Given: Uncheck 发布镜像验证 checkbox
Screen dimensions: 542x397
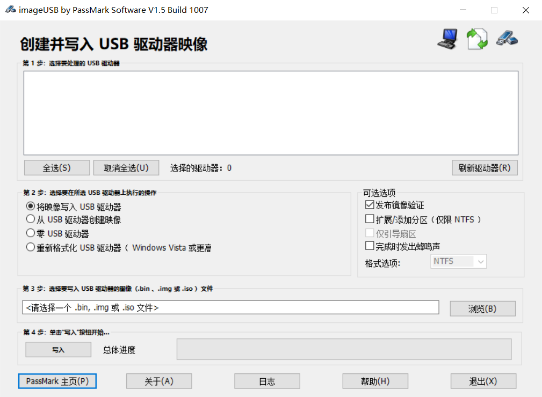Looking at the screenshot, I should pos(370,205).
